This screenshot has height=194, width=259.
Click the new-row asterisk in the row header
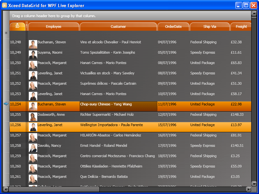click(x=6, y=33)
